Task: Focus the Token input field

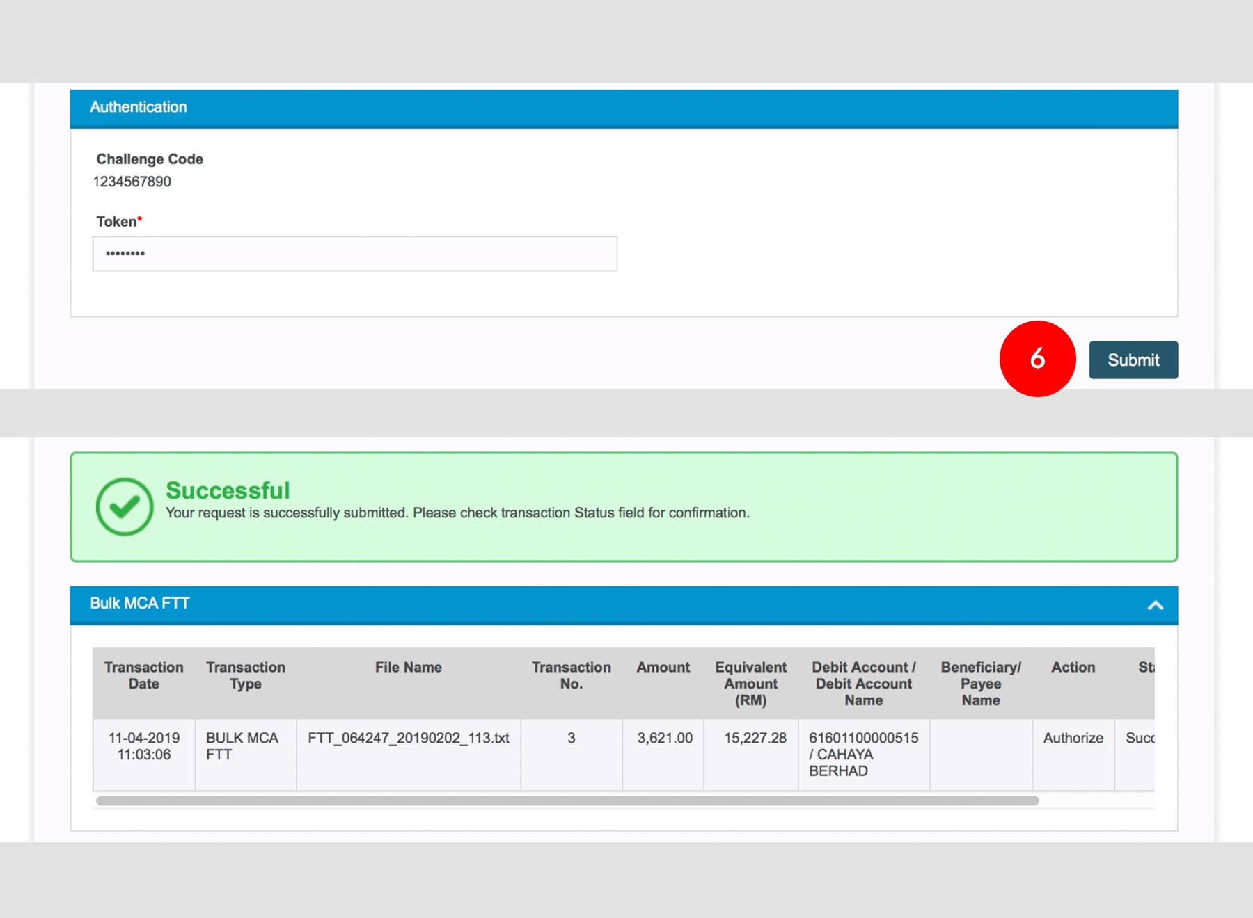Action: 354,254
